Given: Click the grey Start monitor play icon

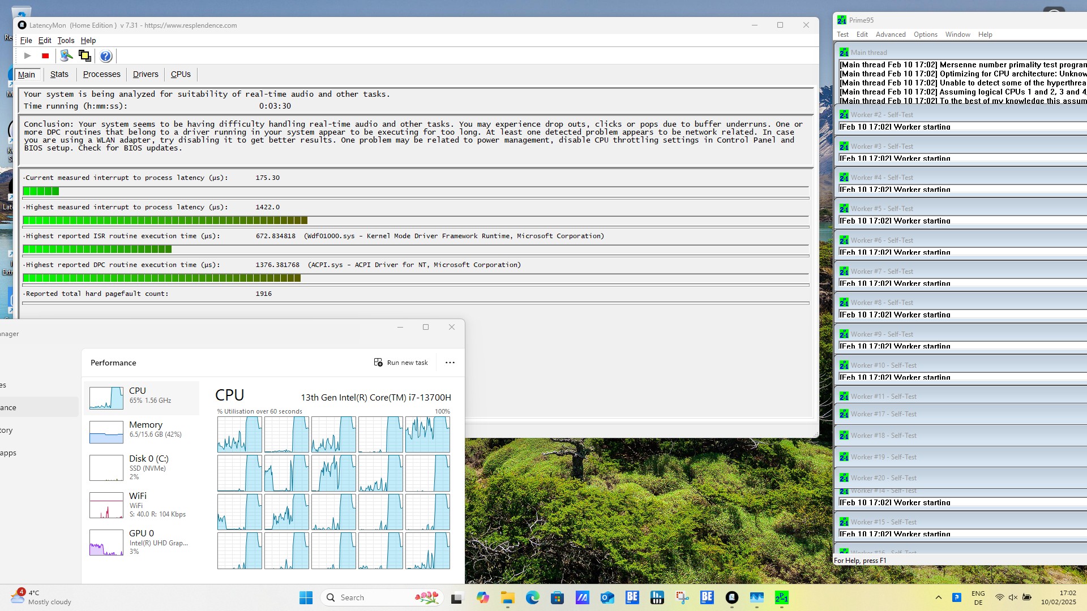Looking at the screenshot, I should click(27, 56).
